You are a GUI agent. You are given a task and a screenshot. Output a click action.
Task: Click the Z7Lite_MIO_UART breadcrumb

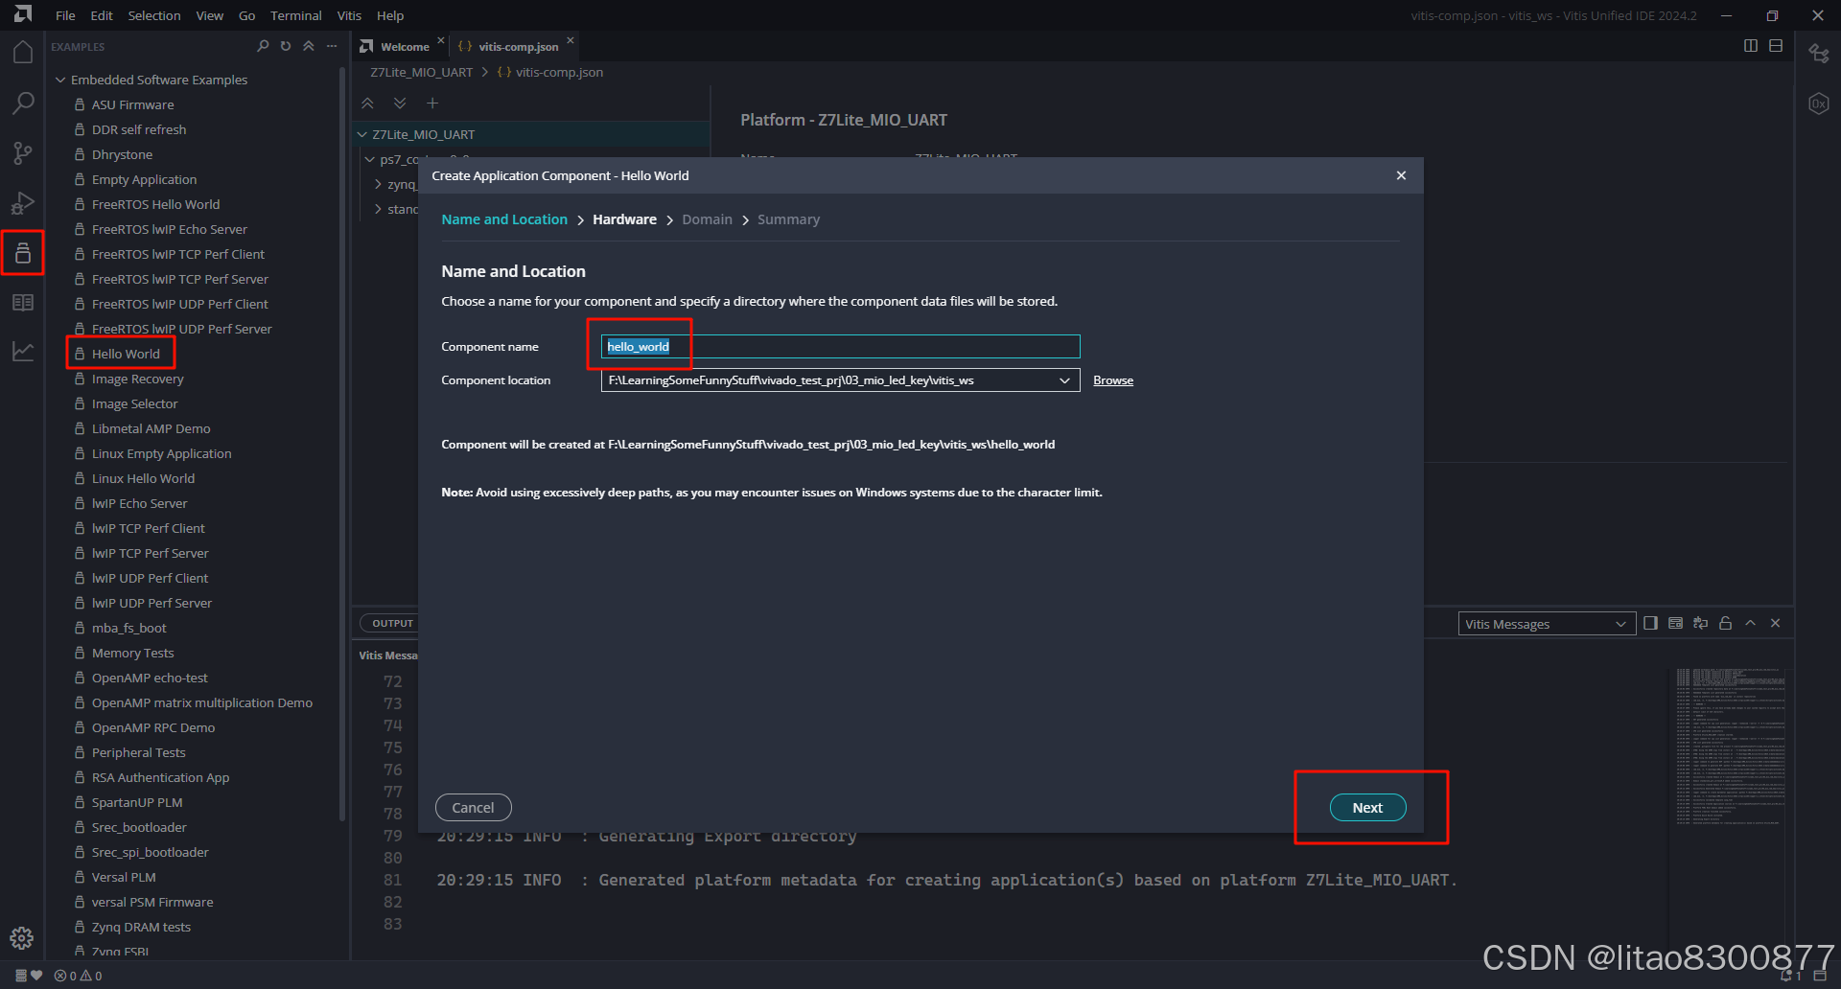point(421,72)
